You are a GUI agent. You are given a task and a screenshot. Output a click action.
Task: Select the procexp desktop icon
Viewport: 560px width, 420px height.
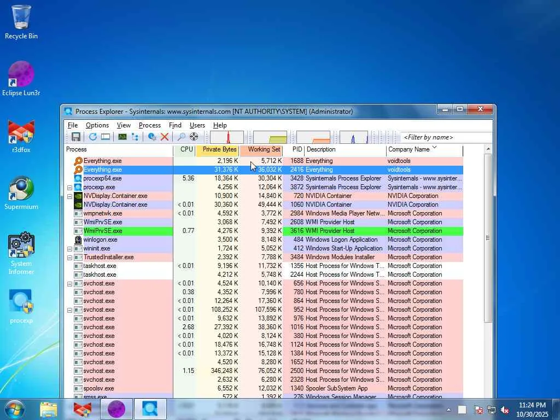click(21, 307)
